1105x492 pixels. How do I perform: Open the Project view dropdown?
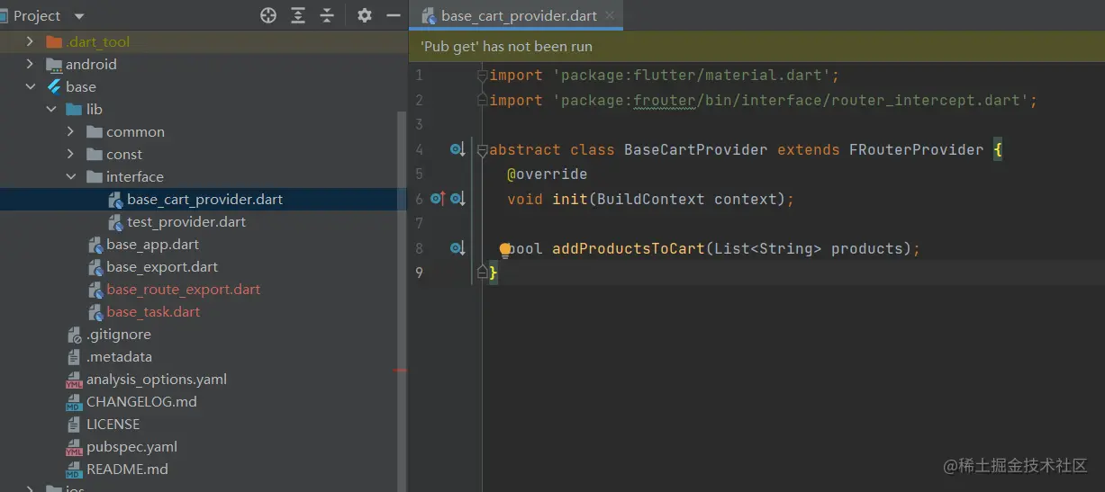pos(78,16)
